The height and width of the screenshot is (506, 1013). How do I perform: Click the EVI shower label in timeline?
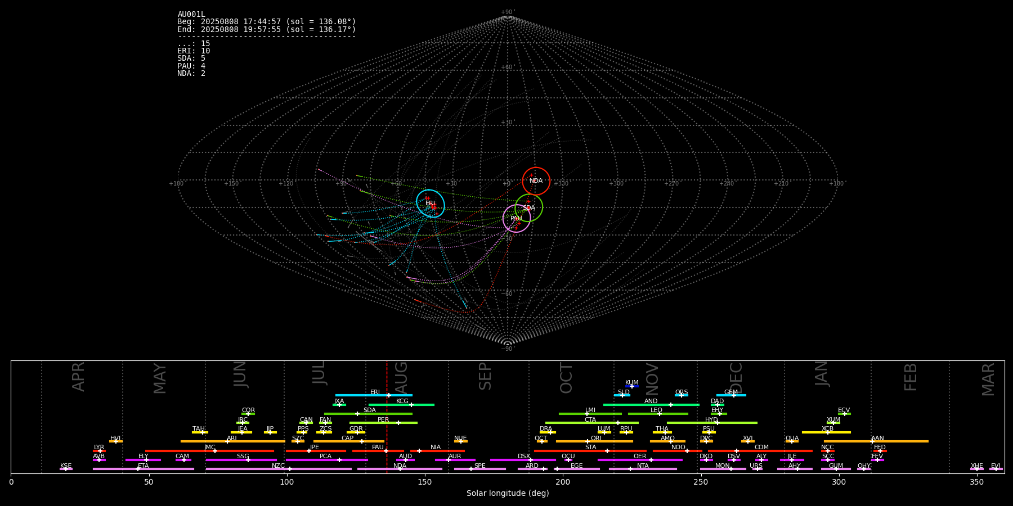point(996,466)
